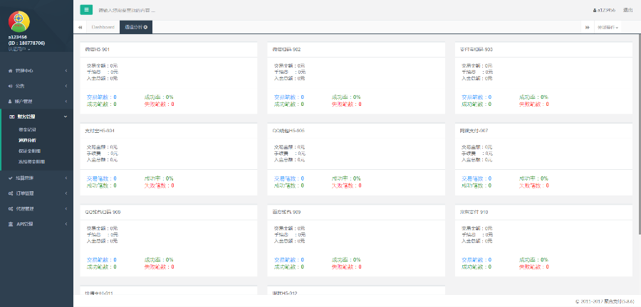Click the gears icon beside 订单管理
The height and width of the screenshot is (307, 641).
[x=10, y=193]
